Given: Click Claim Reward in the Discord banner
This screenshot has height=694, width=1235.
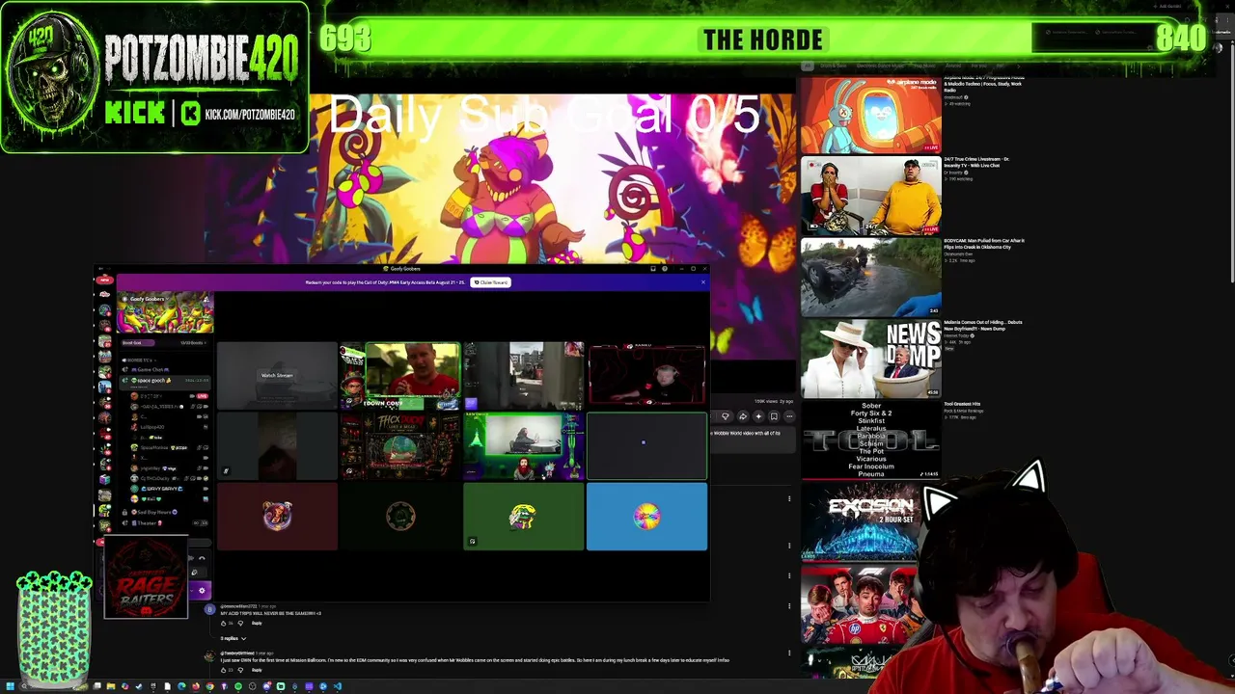Looking at the screenshot, I should [491, 282].
